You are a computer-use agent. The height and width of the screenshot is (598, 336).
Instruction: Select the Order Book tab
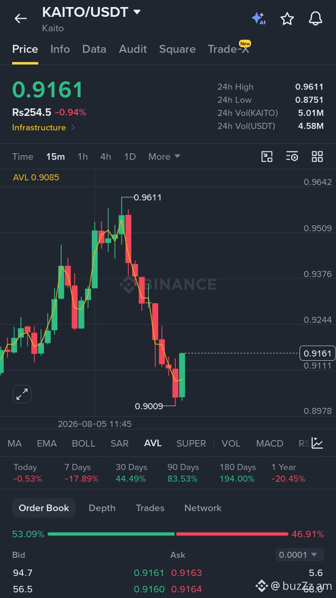tap(44, 508)
